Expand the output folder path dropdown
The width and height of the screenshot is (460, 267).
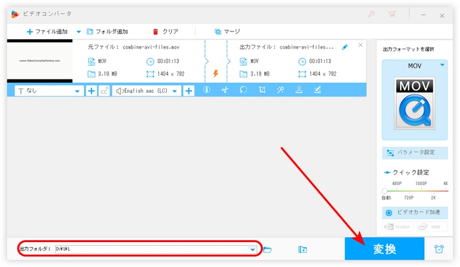tap(252, 249)
